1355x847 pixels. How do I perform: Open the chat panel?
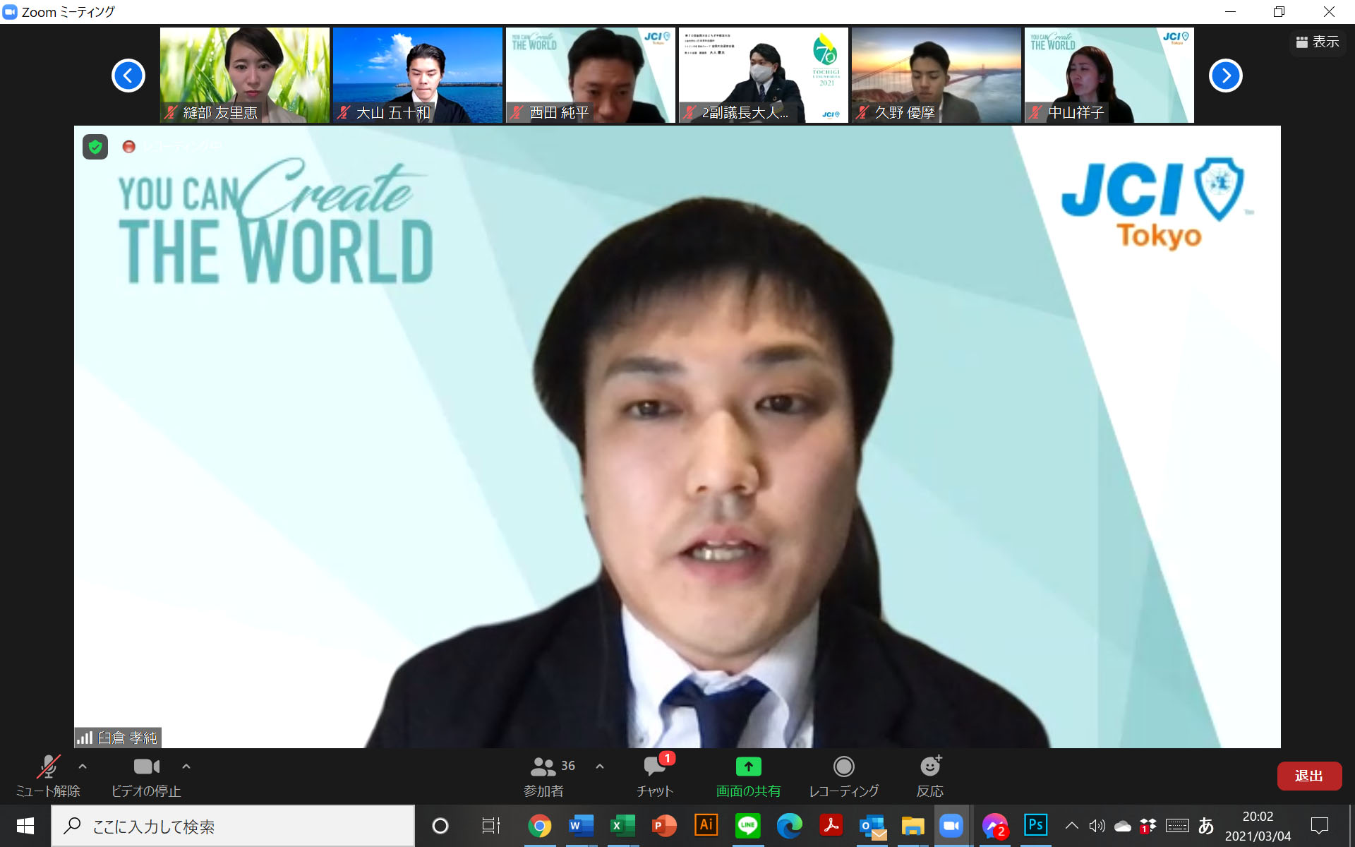[654, 767]
